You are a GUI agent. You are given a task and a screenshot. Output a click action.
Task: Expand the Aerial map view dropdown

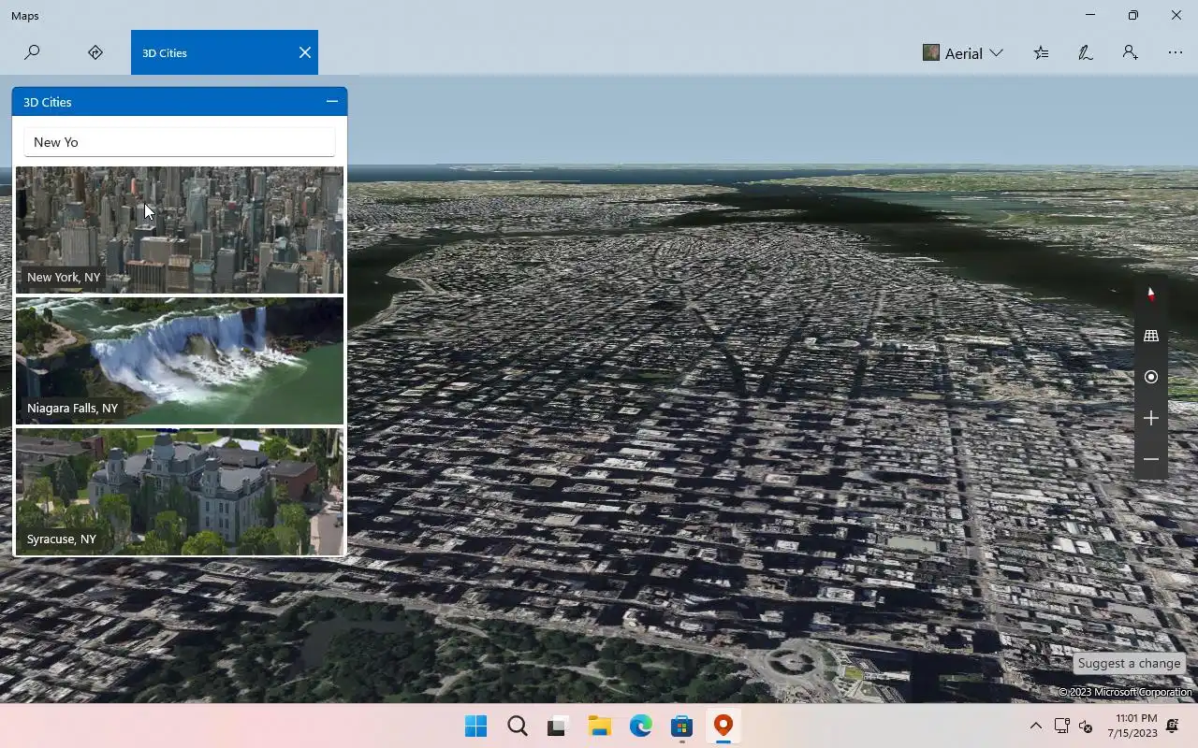[963, 53]
